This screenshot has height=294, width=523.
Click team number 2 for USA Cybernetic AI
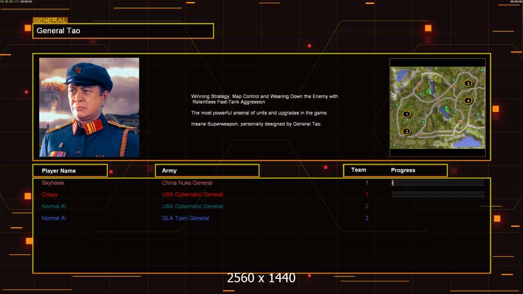[367, 206]
